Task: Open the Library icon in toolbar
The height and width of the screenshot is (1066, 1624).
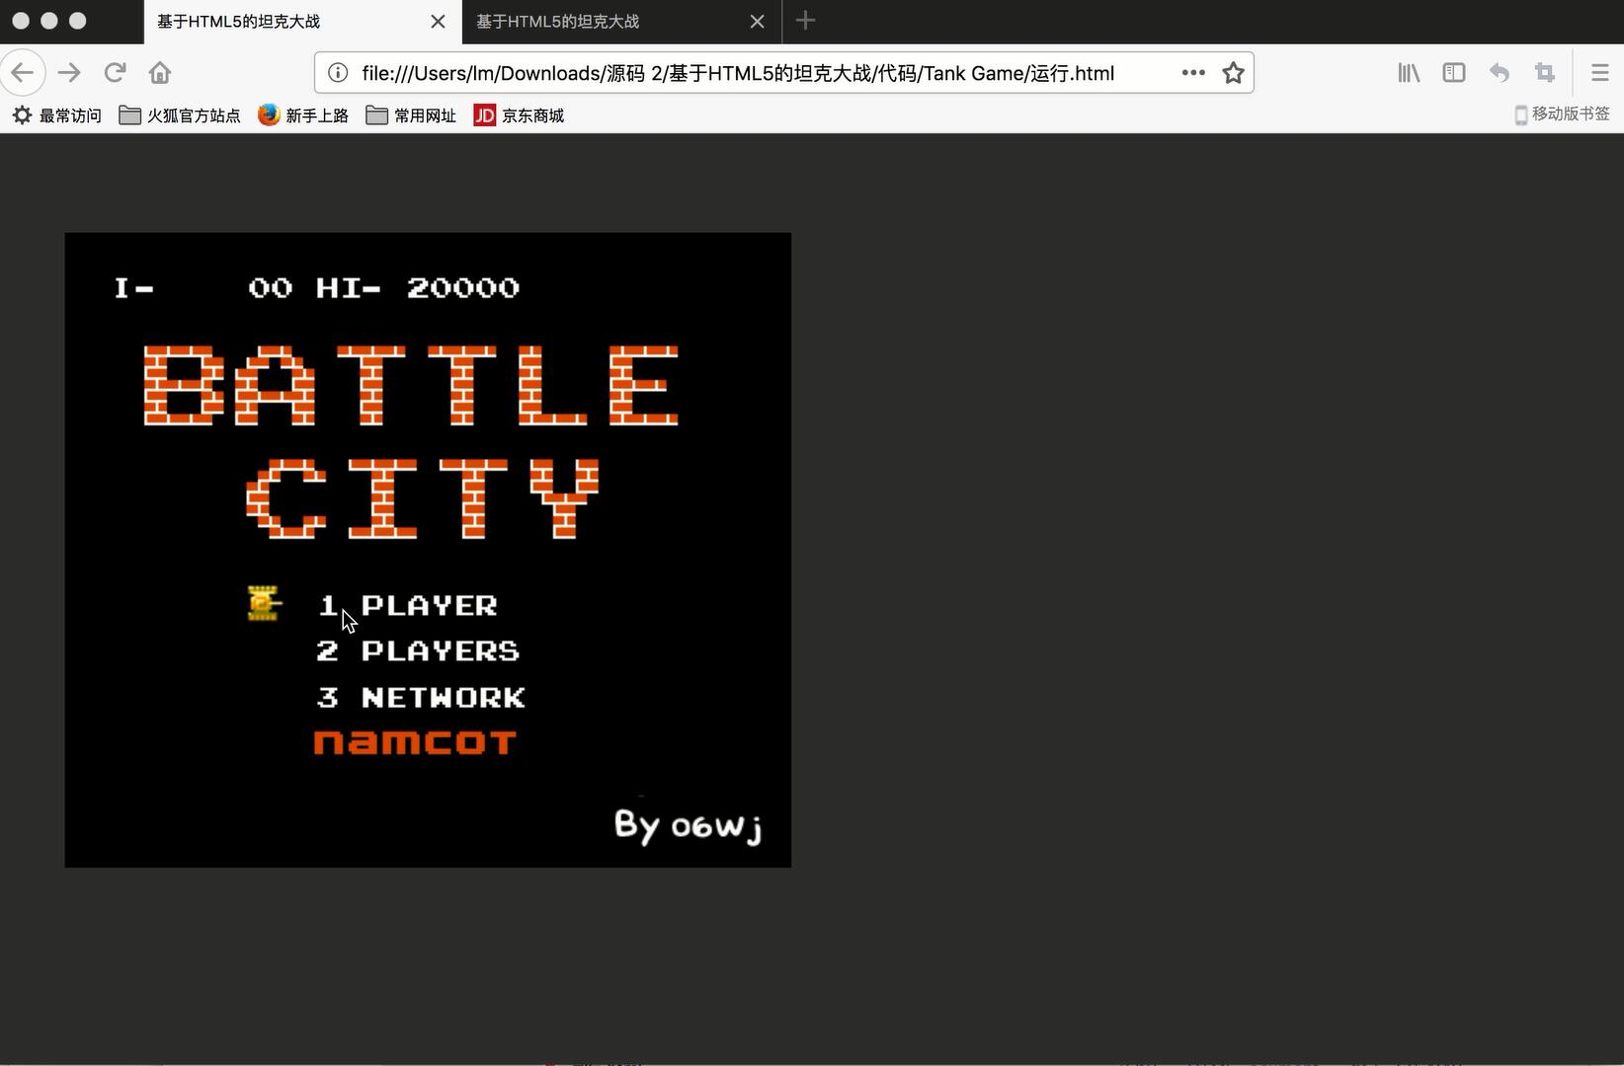Action: tap(1409, 72)
